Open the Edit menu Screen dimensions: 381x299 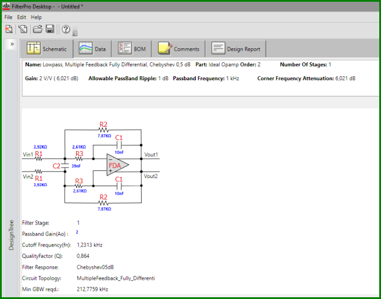(21, 17)
